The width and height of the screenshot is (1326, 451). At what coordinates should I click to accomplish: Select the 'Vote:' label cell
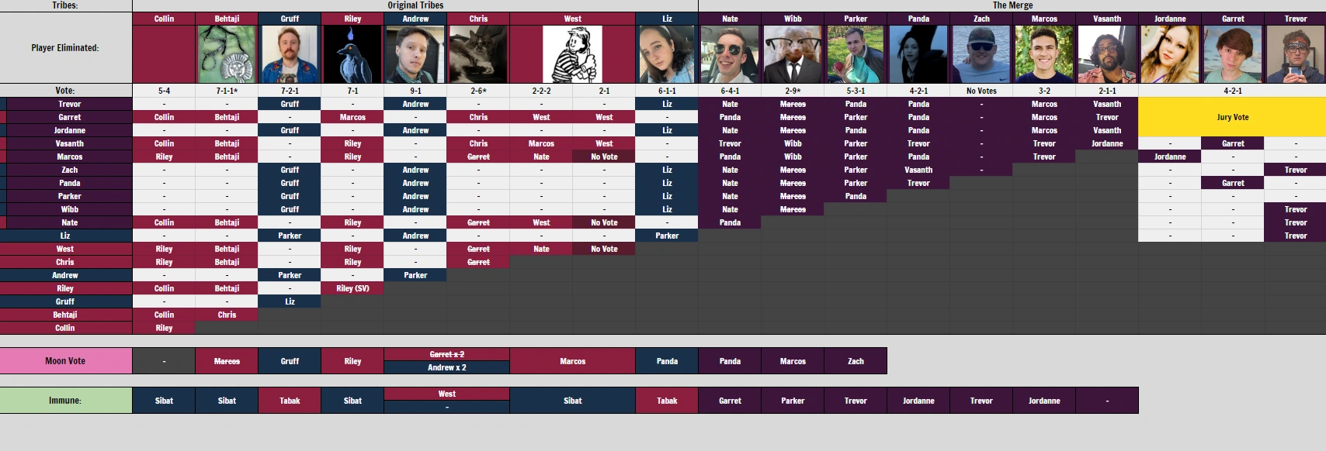tap(66, 91)
